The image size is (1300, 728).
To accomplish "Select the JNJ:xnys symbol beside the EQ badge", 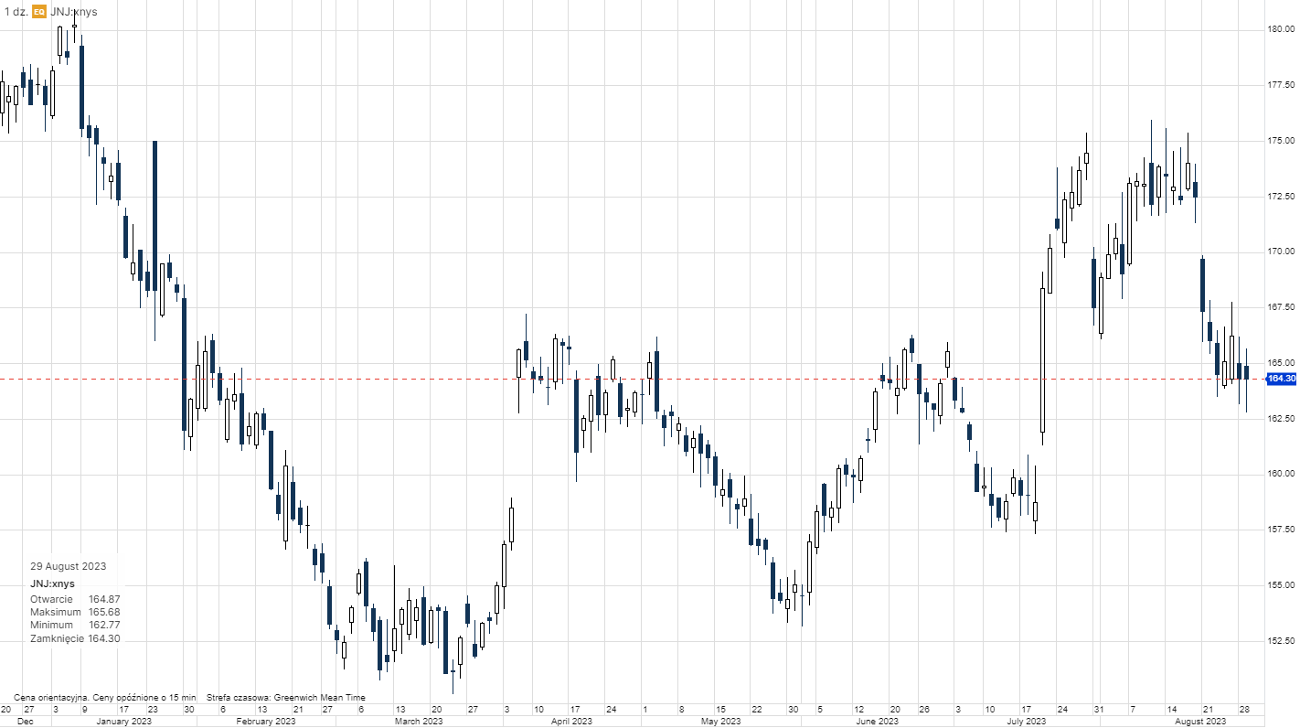I will pyautogui.click(x=74, y=12).
